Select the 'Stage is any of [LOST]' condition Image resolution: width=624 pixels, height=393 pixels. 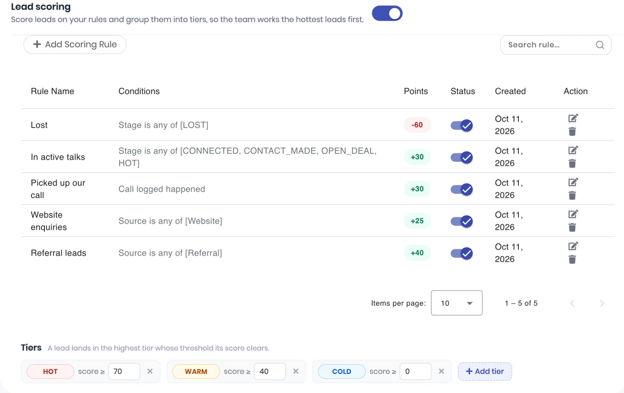163,125
